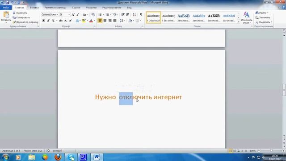Click the word count in status bar

[x=33, y=151]
